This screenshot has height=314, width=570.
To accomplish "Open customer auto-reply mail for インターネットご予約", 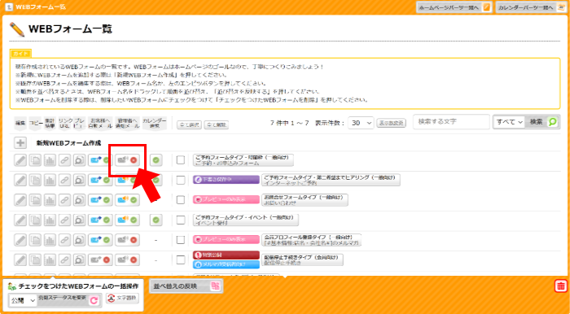I will coord(100,180).
